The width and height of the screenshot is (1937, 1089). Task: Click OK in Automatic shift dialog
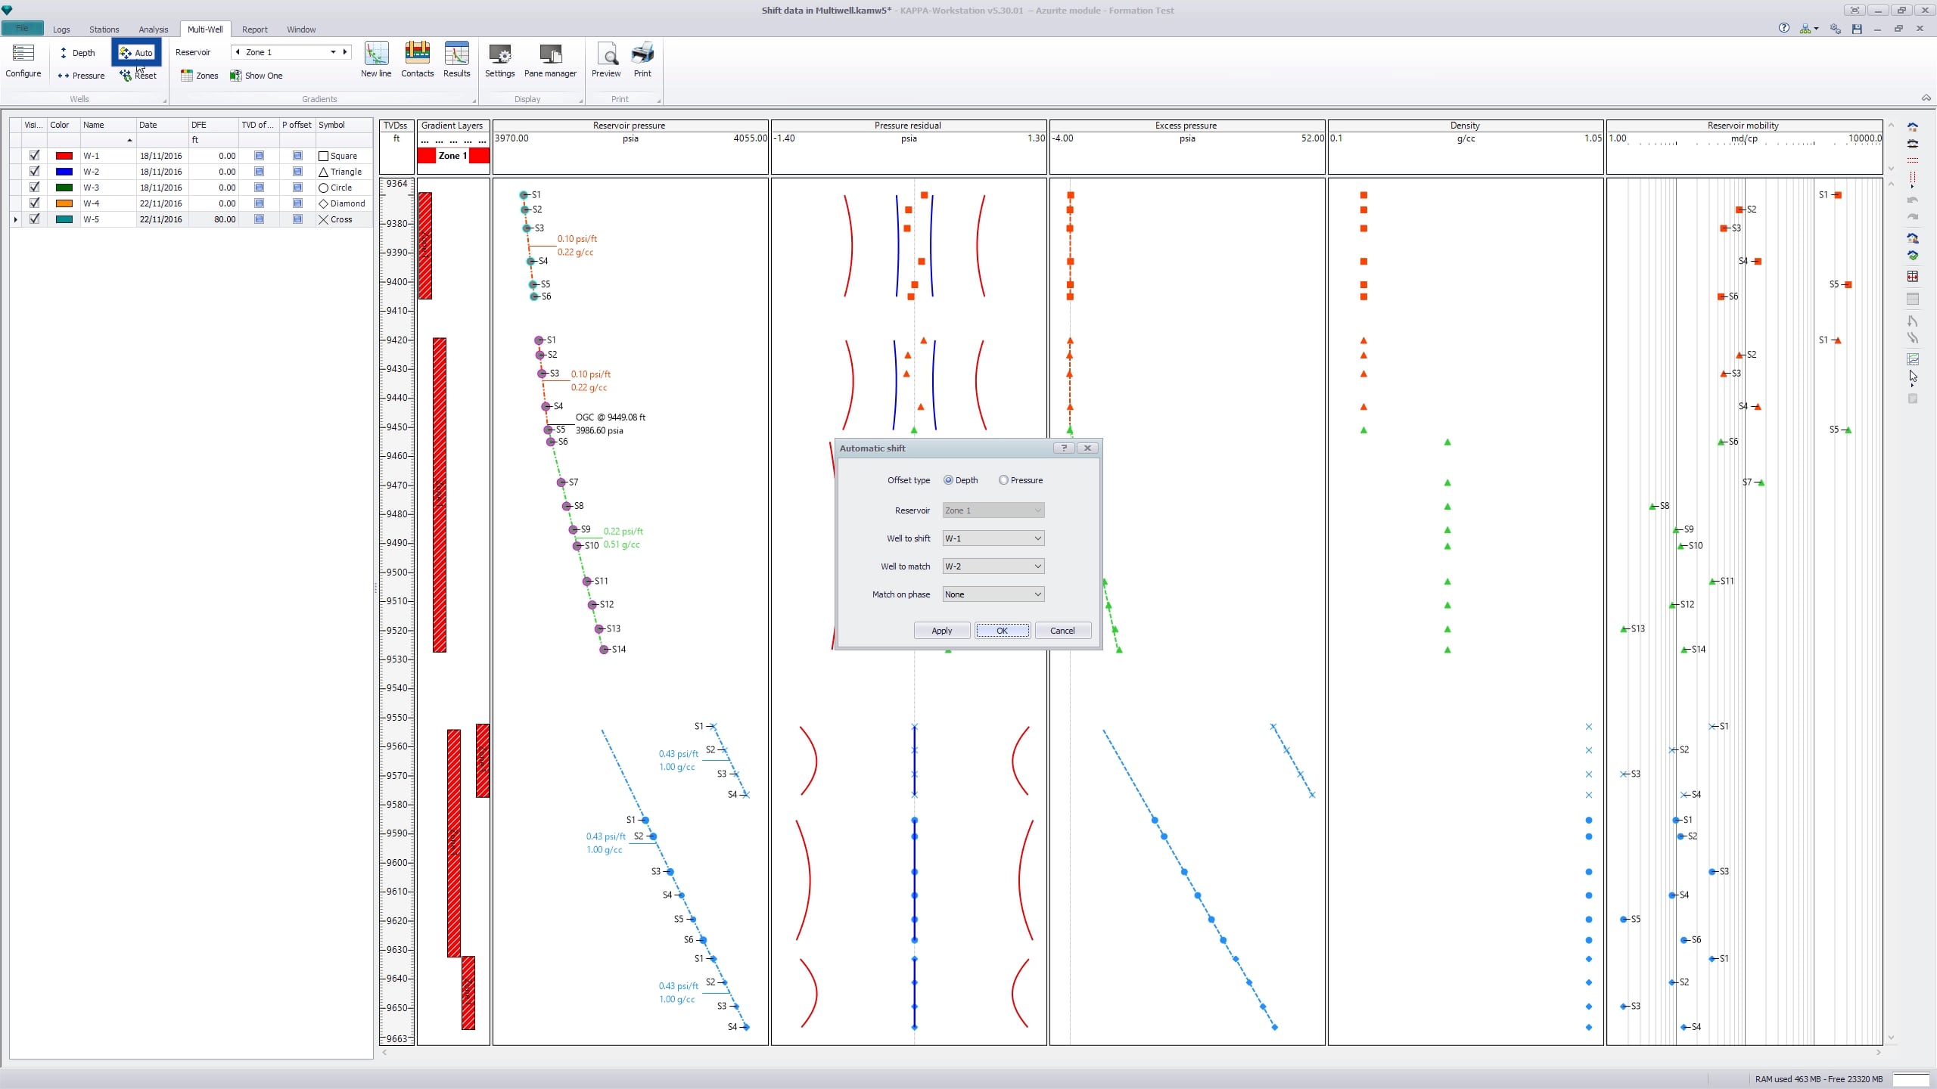click(1002, 631)
